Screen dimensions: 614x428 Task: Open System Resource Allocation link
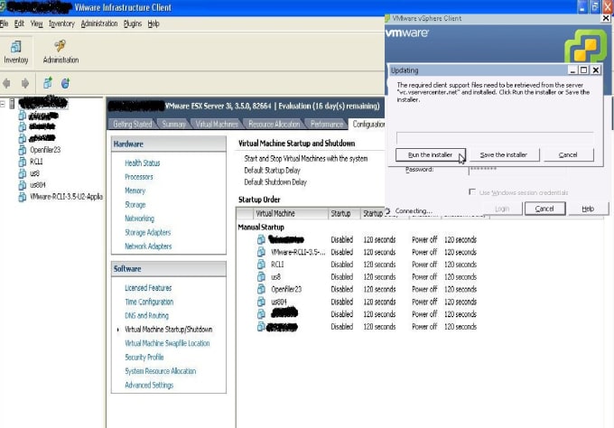click(x=160, y=371)
